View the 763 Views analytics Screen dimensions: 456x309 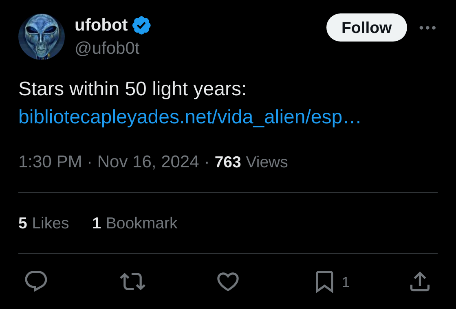[x=251, y=162]
